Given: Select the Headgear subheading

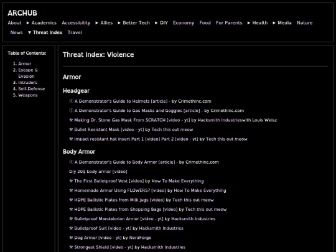Looking at the screenshot, I should point(76,91).
